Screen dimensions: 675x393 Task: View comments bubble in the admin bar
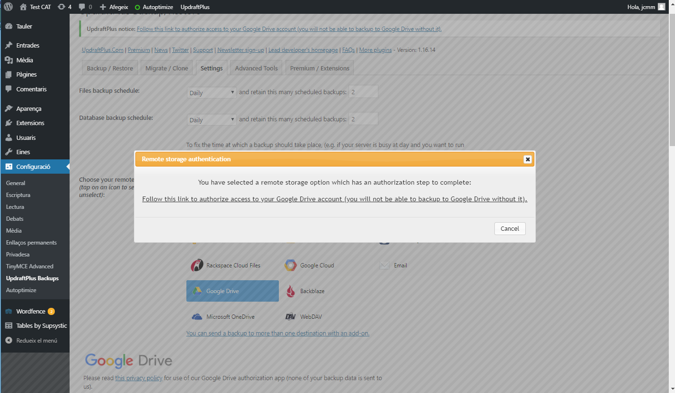point(85,7)
